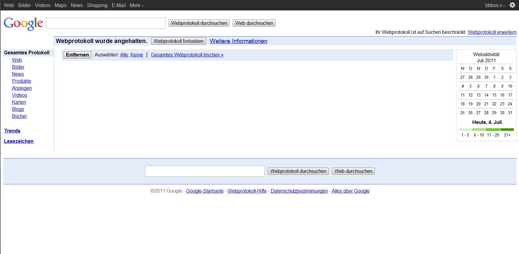Click the Webprotokoll erweitern link
Image resolution: width=519 pixels, height=254 pixels.
pyautogui.click(x=492, y=32)
